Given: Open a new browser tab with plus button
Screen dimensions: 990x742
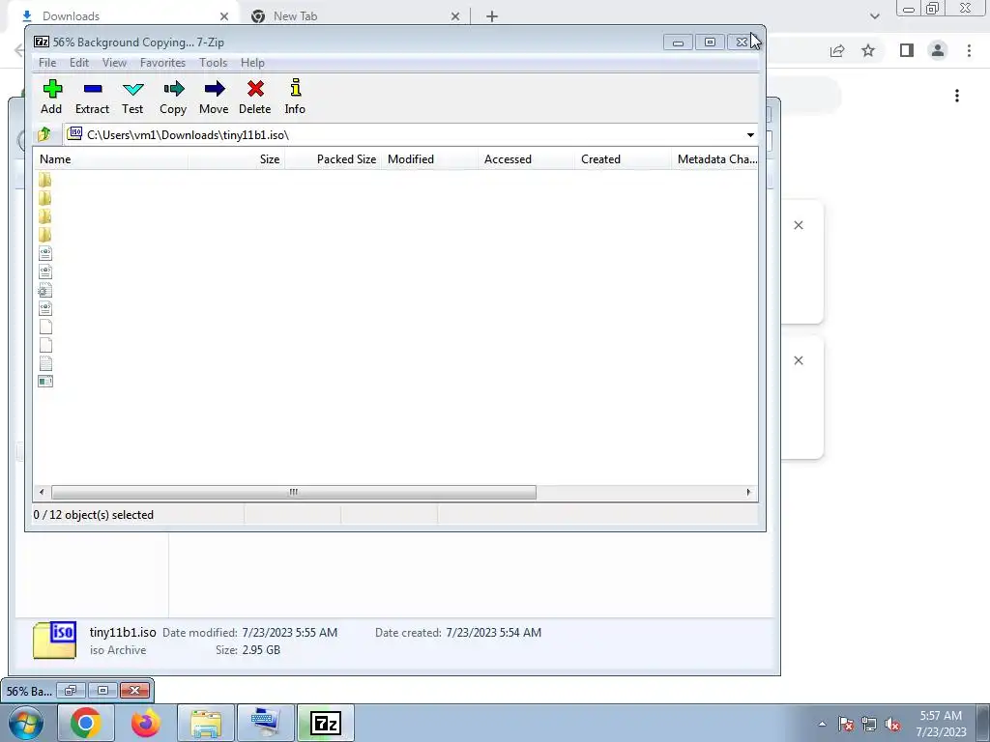Looking at the screenshot, I should point(492,16).
